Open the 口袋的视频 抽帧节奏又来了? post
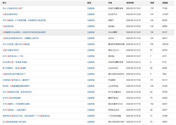This screenshot has width=176, height=125. click(x=14, y=74)
